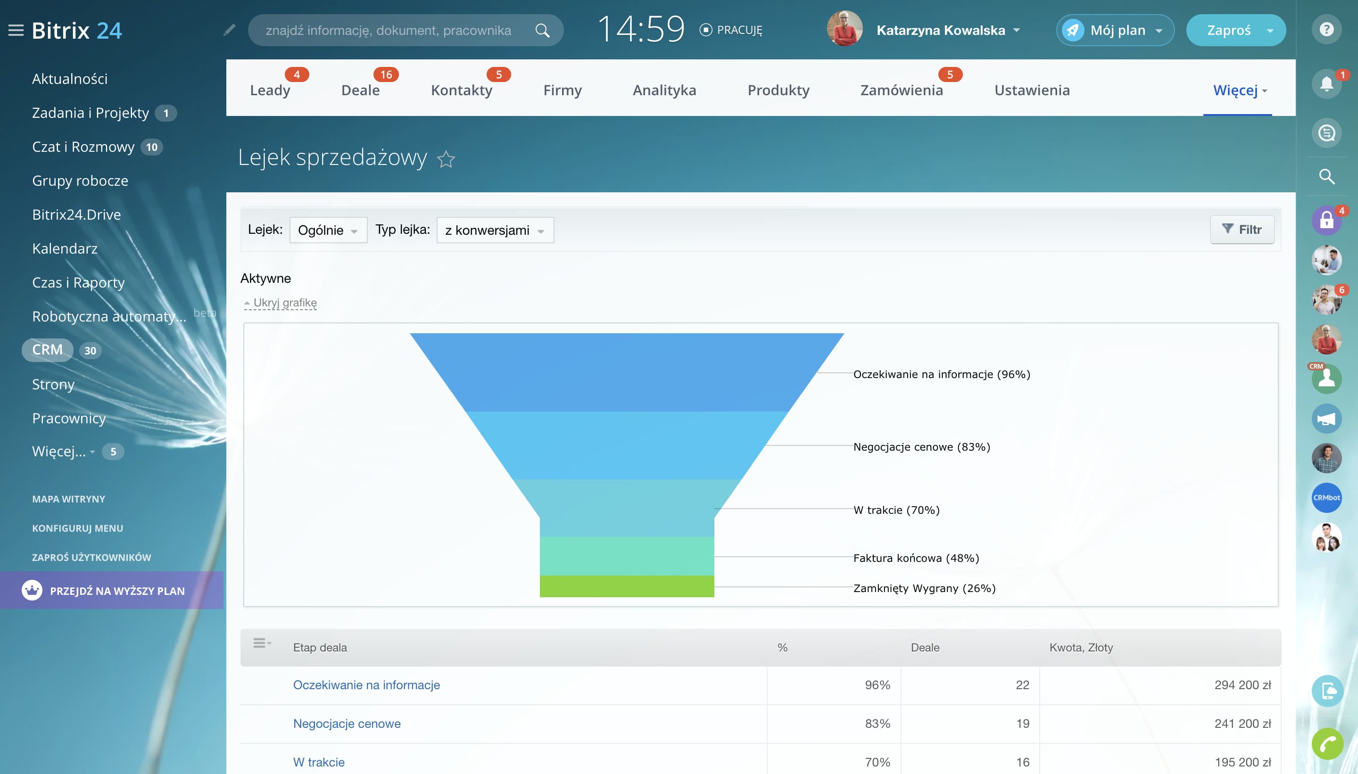
Task: Click the pencil edit icon near search
Action: tap(229, 30)
